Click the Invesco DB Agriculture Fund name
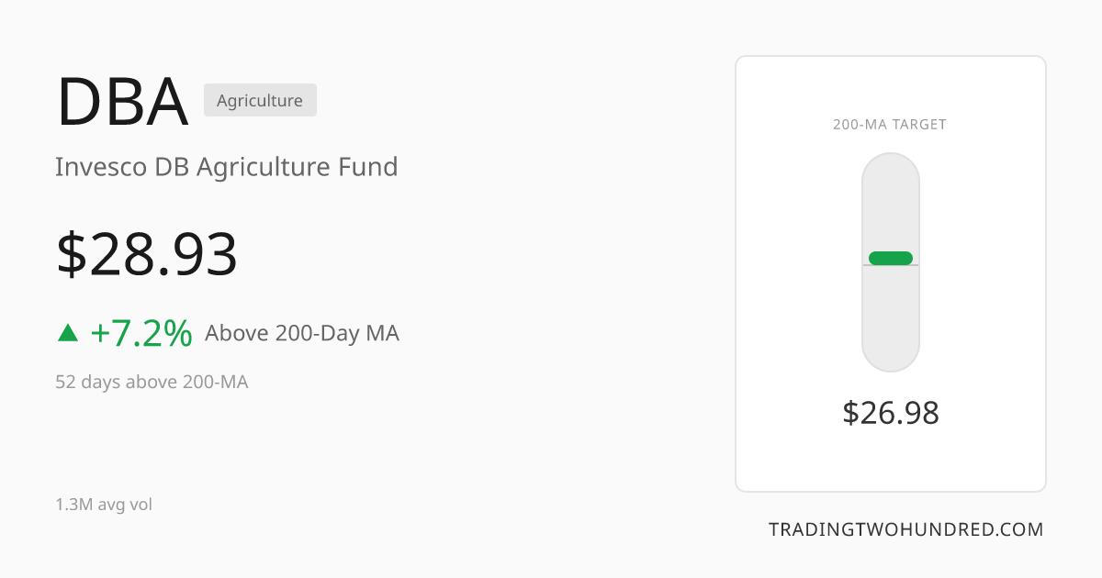The width and height of the screenshot is (1102, 578). coord(227,167)
